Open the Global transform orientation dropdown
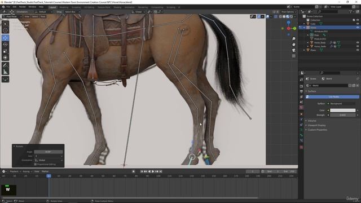The width and height of the screenshot is (361, 203). (139, 12)
